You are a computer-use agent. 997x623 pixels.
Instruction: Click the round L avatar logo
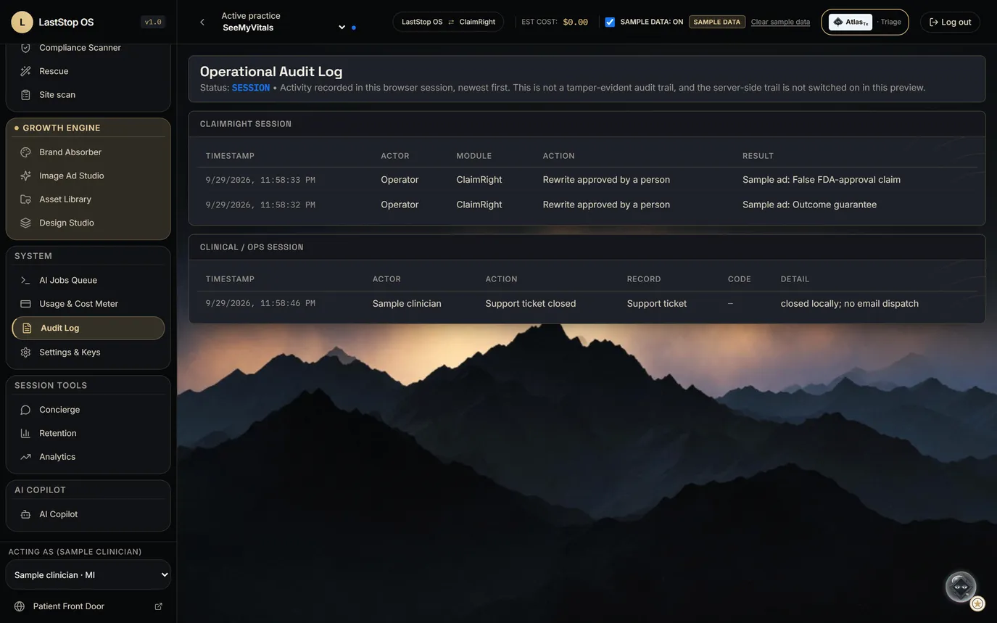point(22,22)
